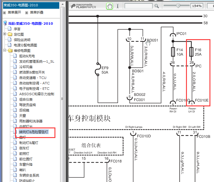Open 冷却风扇 diagram
This screenshot has width=214, height=182.
pyautogui.click(x=26, y=67)
